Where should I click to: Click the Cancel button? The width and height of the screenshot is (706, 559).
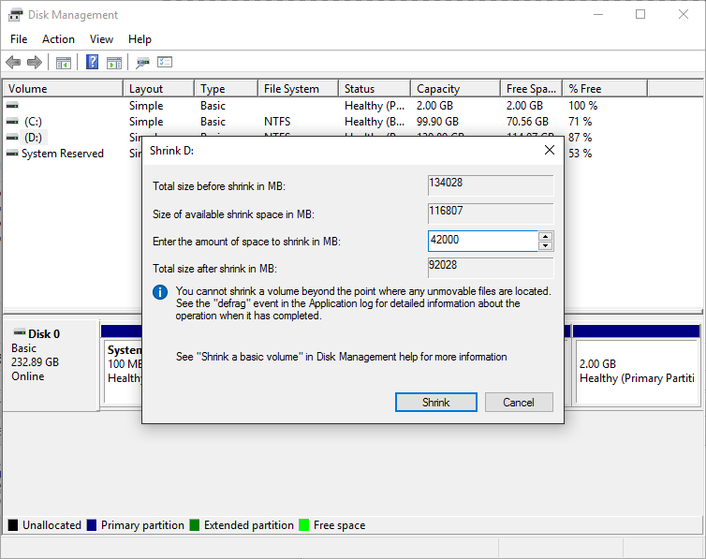[x=519, y=402]
